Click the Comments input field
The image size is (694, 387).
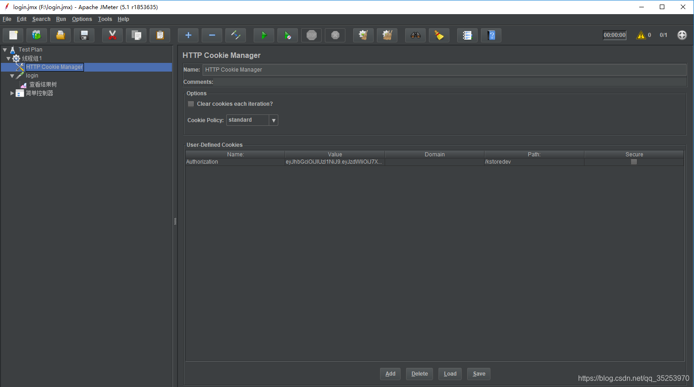450,82
